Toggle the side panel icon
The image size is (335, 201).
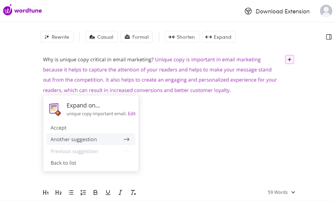pos(329,37)
